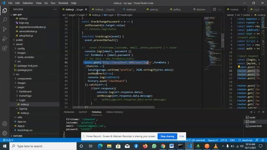Open the Output panel tab
The image size is (267, 150).
tap(83, 112)
